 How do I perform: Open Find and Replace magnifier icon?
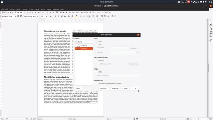(x=48, y=13)
